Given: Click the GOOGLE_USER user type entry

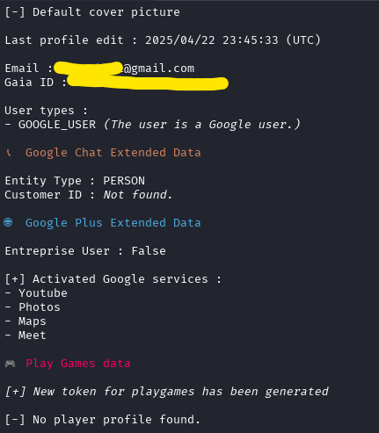Looking at the screenshot, I should [57, 125].
